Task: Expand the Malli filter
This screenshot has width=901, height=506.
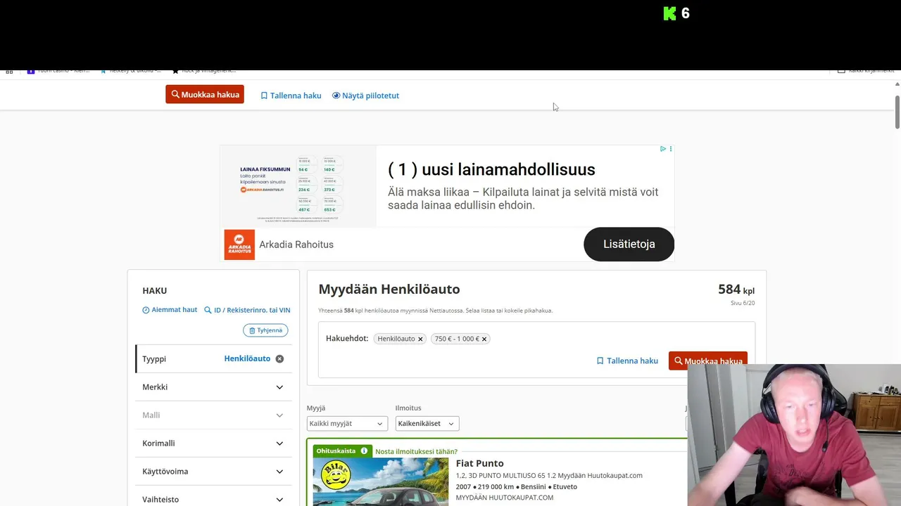Action: [x=213, y=415]
